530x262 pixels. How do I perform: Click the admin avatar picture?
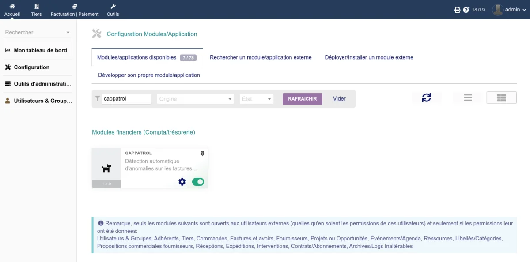pyautogui.click(x=498, y=10)
